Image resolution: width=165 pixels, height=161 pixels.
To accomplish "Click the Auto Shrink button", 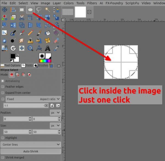I will [31, 151].
